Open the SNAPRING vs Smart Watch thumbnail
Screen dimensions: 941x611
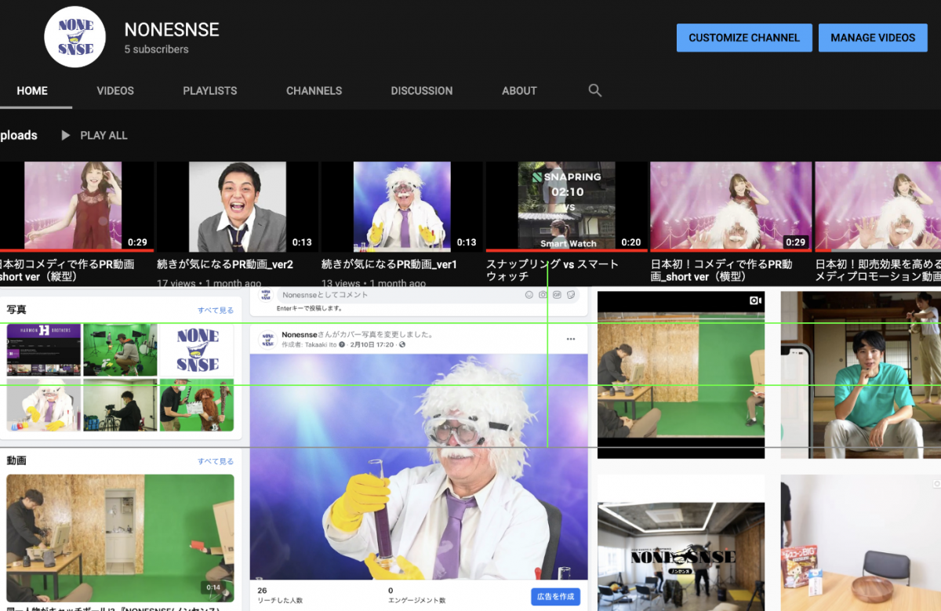(x=566, y=207)
